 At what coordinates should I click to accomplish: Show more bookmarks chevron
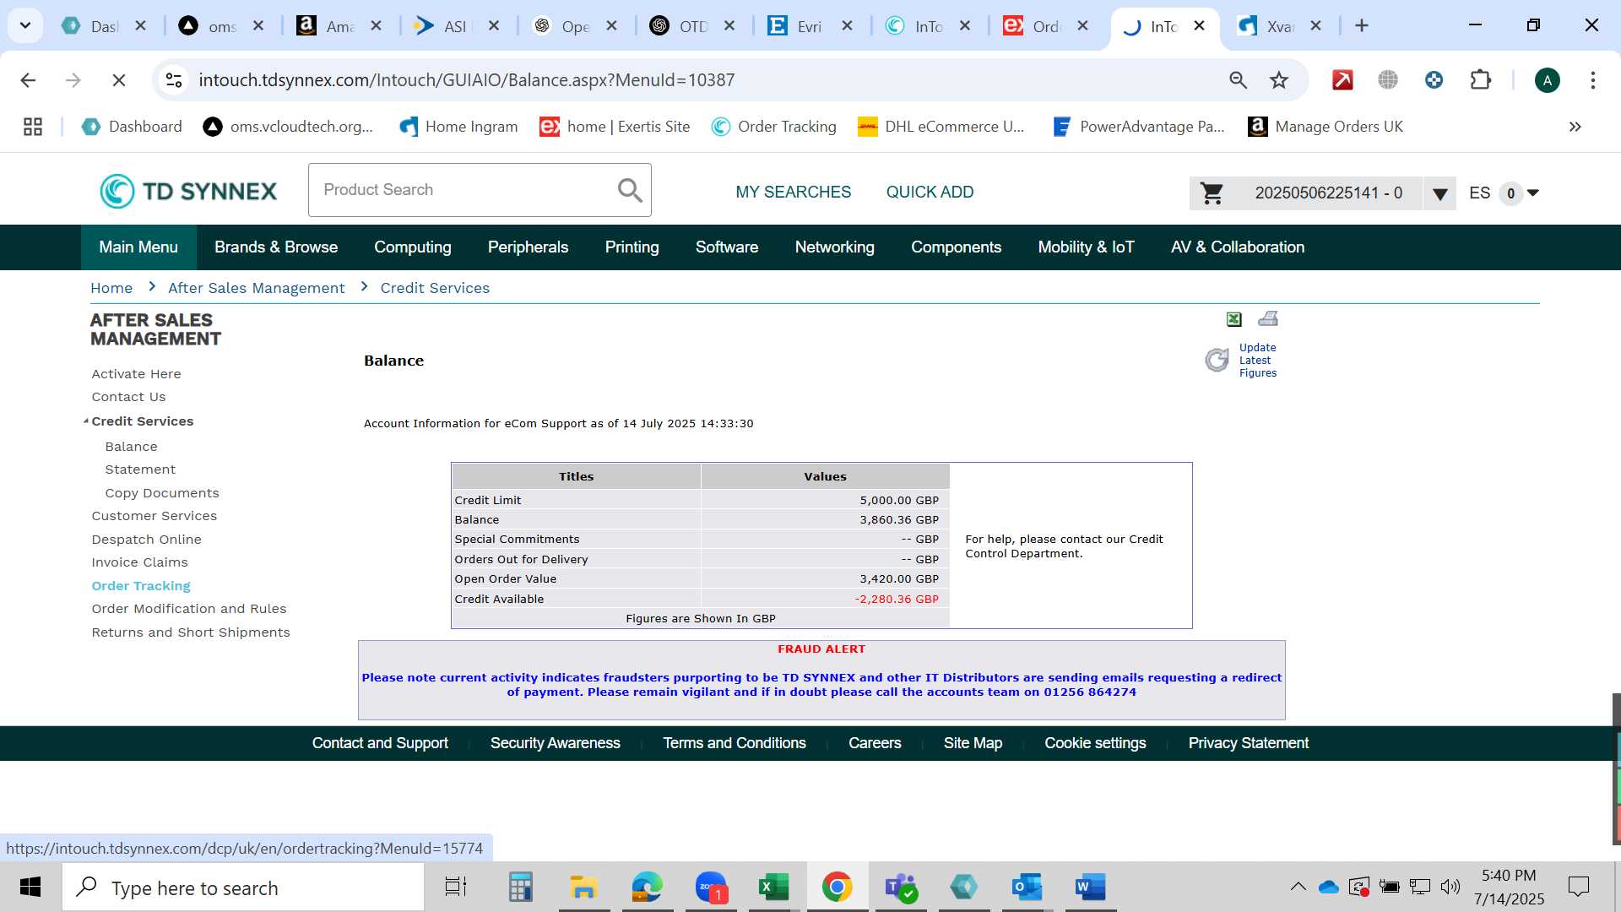point(1575,127)
